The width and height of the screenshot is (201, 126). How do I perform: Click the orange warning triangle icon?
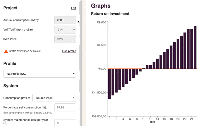(6, 51)
